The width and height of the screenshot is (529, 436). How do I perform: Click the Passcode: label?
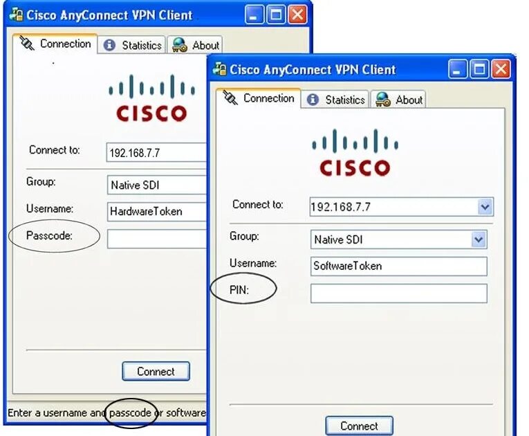point(49,235)
